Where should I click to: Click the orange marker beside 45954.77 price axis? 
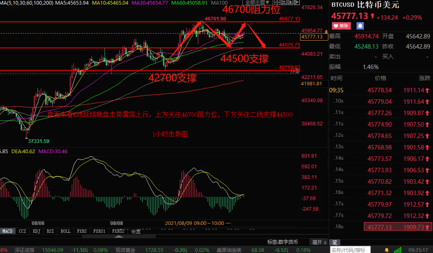click(326, 32)
